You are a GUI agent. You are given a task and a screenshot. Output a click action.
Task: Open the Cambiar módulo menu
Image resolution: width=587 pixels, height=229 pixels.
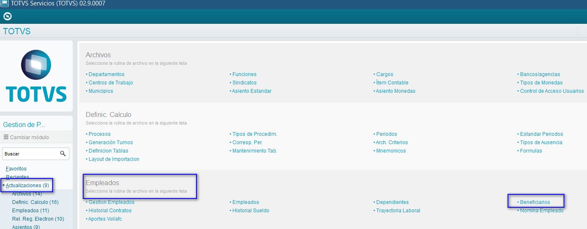pyautogui.click(x=26, y=137)
